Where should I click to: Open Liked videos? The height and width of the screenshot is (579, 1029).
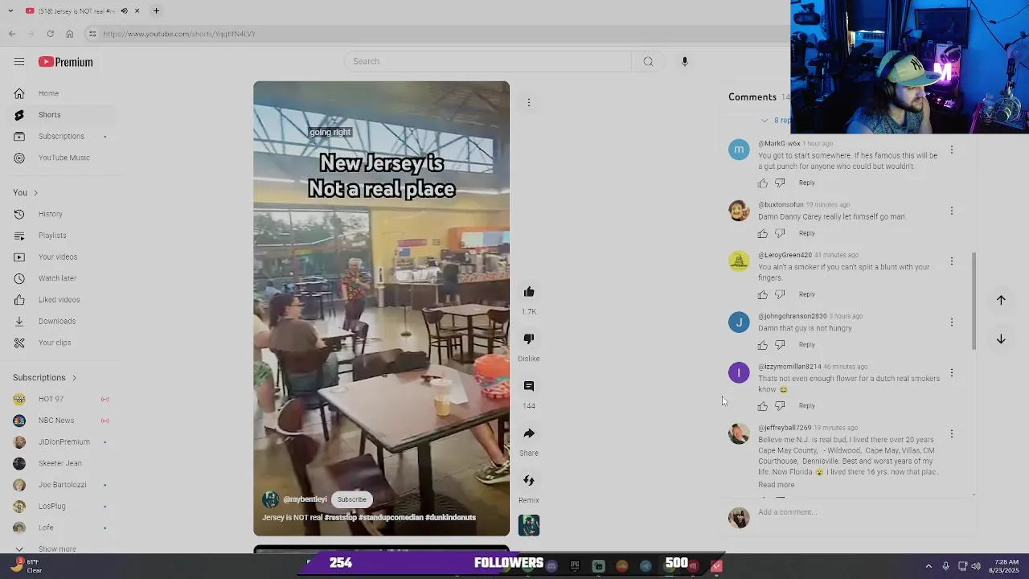[x=60, y=300]
